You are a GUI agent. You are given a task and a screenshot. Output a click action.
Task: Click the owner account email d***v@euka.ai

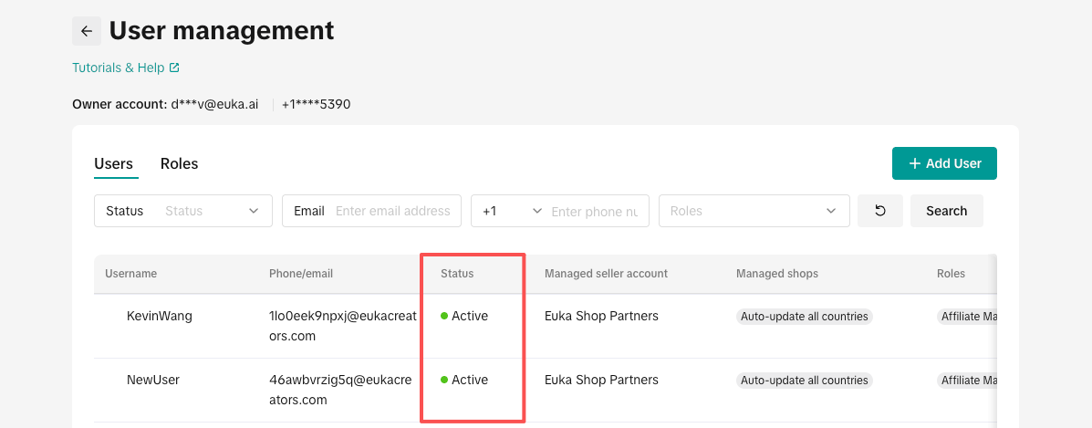coord(214,105)
